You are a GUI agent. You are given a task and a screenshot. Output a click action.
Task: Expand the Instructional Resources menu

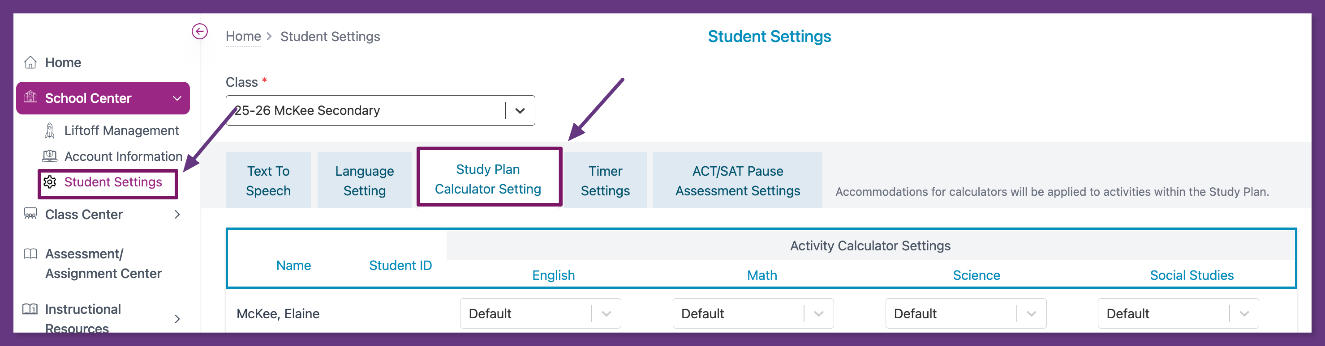[177, 319]
